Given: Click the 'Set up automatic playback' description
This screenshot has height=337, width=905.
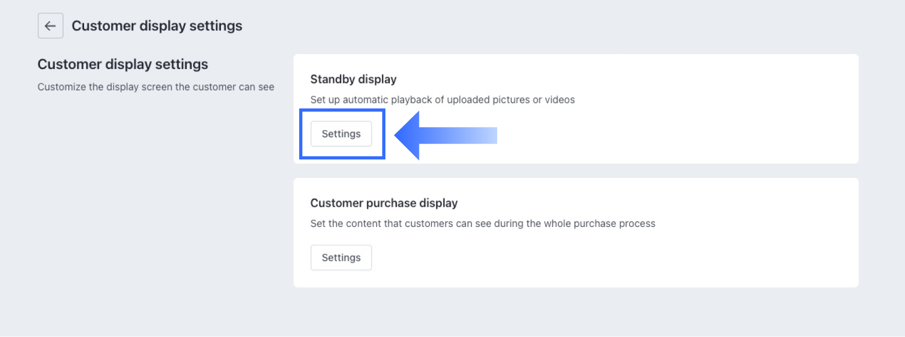Looking at the screenshot, I should click(442, 100).
